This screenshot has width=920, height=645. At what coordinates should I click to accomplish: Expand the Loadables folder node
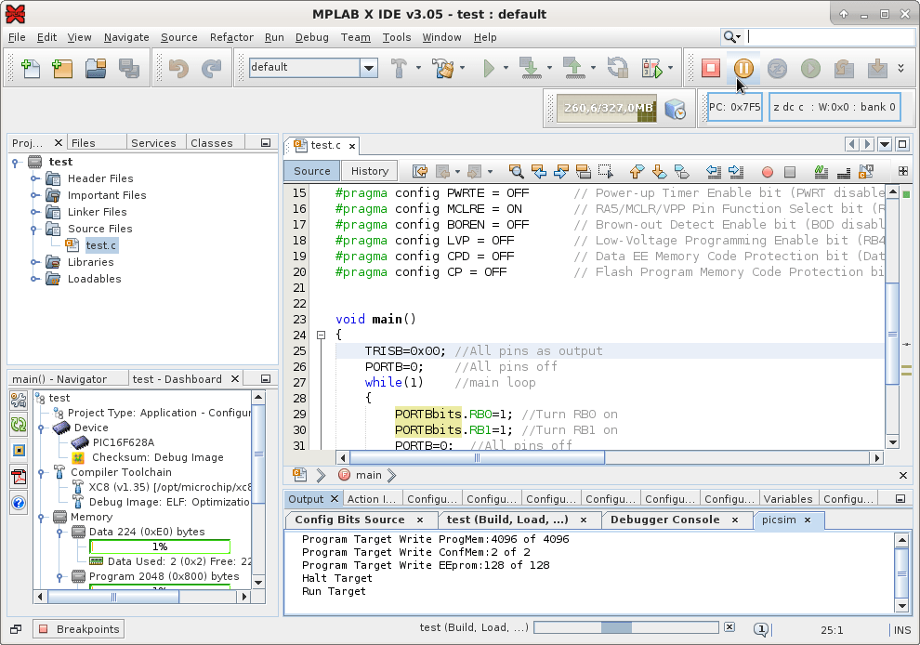[x=35, y=279]
